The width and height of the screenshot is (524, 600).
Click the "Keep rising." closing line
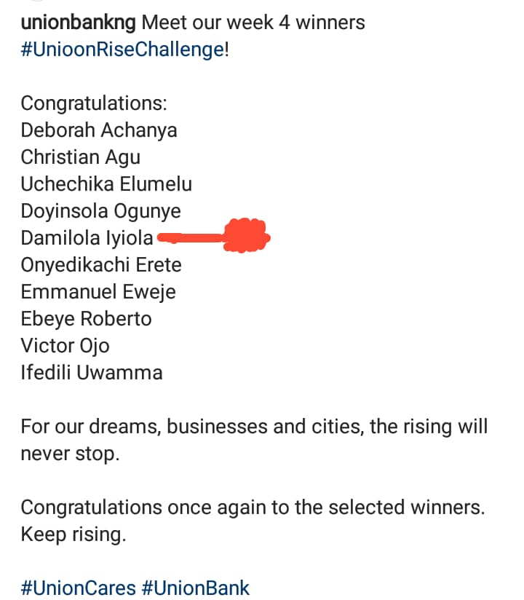click(x=74, y=534)
